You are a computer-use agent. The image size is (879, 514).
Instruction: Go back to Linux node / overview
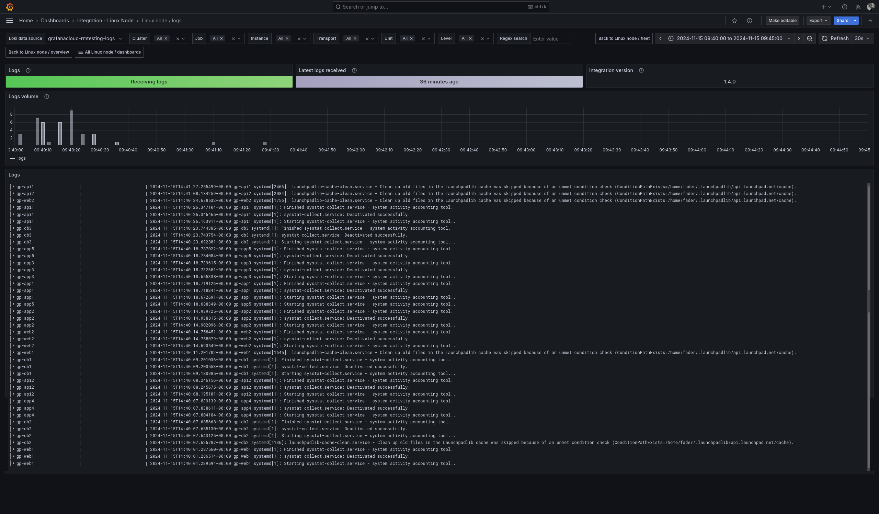[38, 52]
